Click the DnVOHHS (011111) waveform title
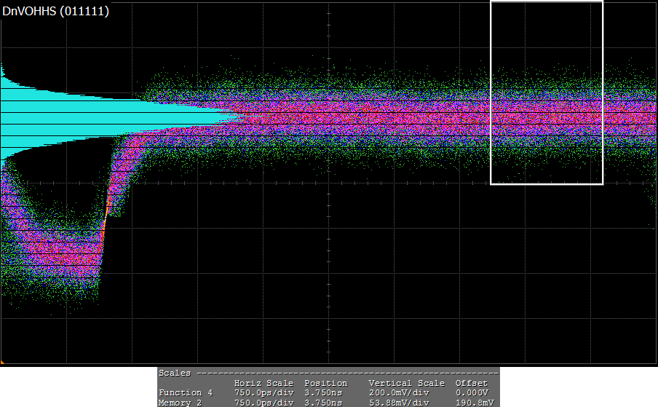 pos(56,11)
